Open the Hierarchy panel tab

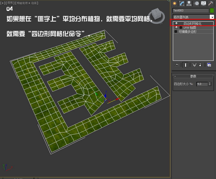click(x=189, y=3)
